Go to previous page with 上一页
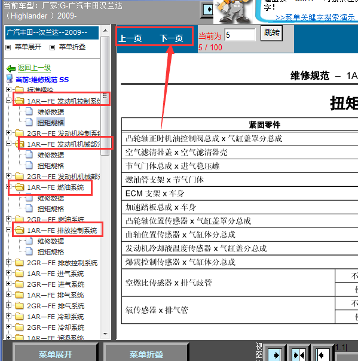 tap(130, 38)
